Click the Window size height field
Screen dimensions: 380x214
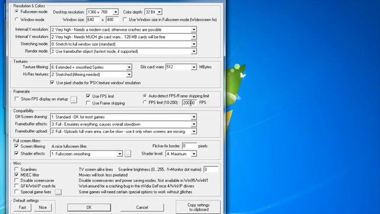click(x=112, y=20)
